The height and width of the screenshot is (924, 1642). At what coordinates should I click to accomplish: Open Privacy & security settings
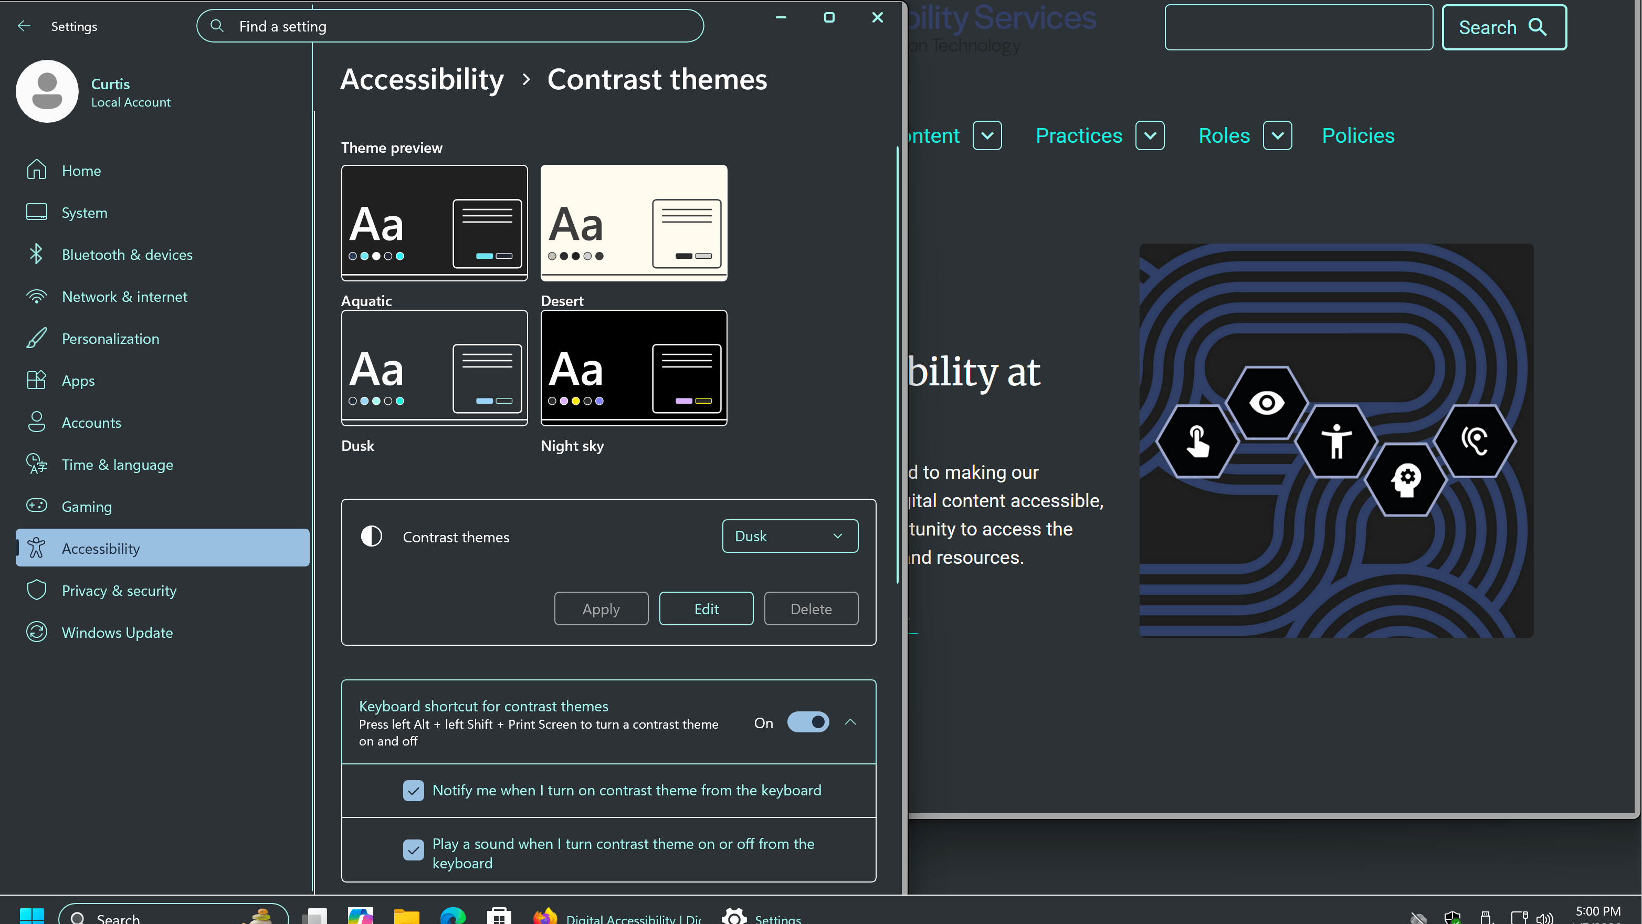tap(163, 591)
